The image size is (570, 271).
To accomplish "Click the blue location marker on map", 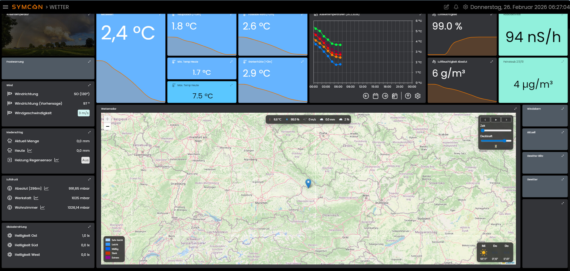I will (308, 183).
